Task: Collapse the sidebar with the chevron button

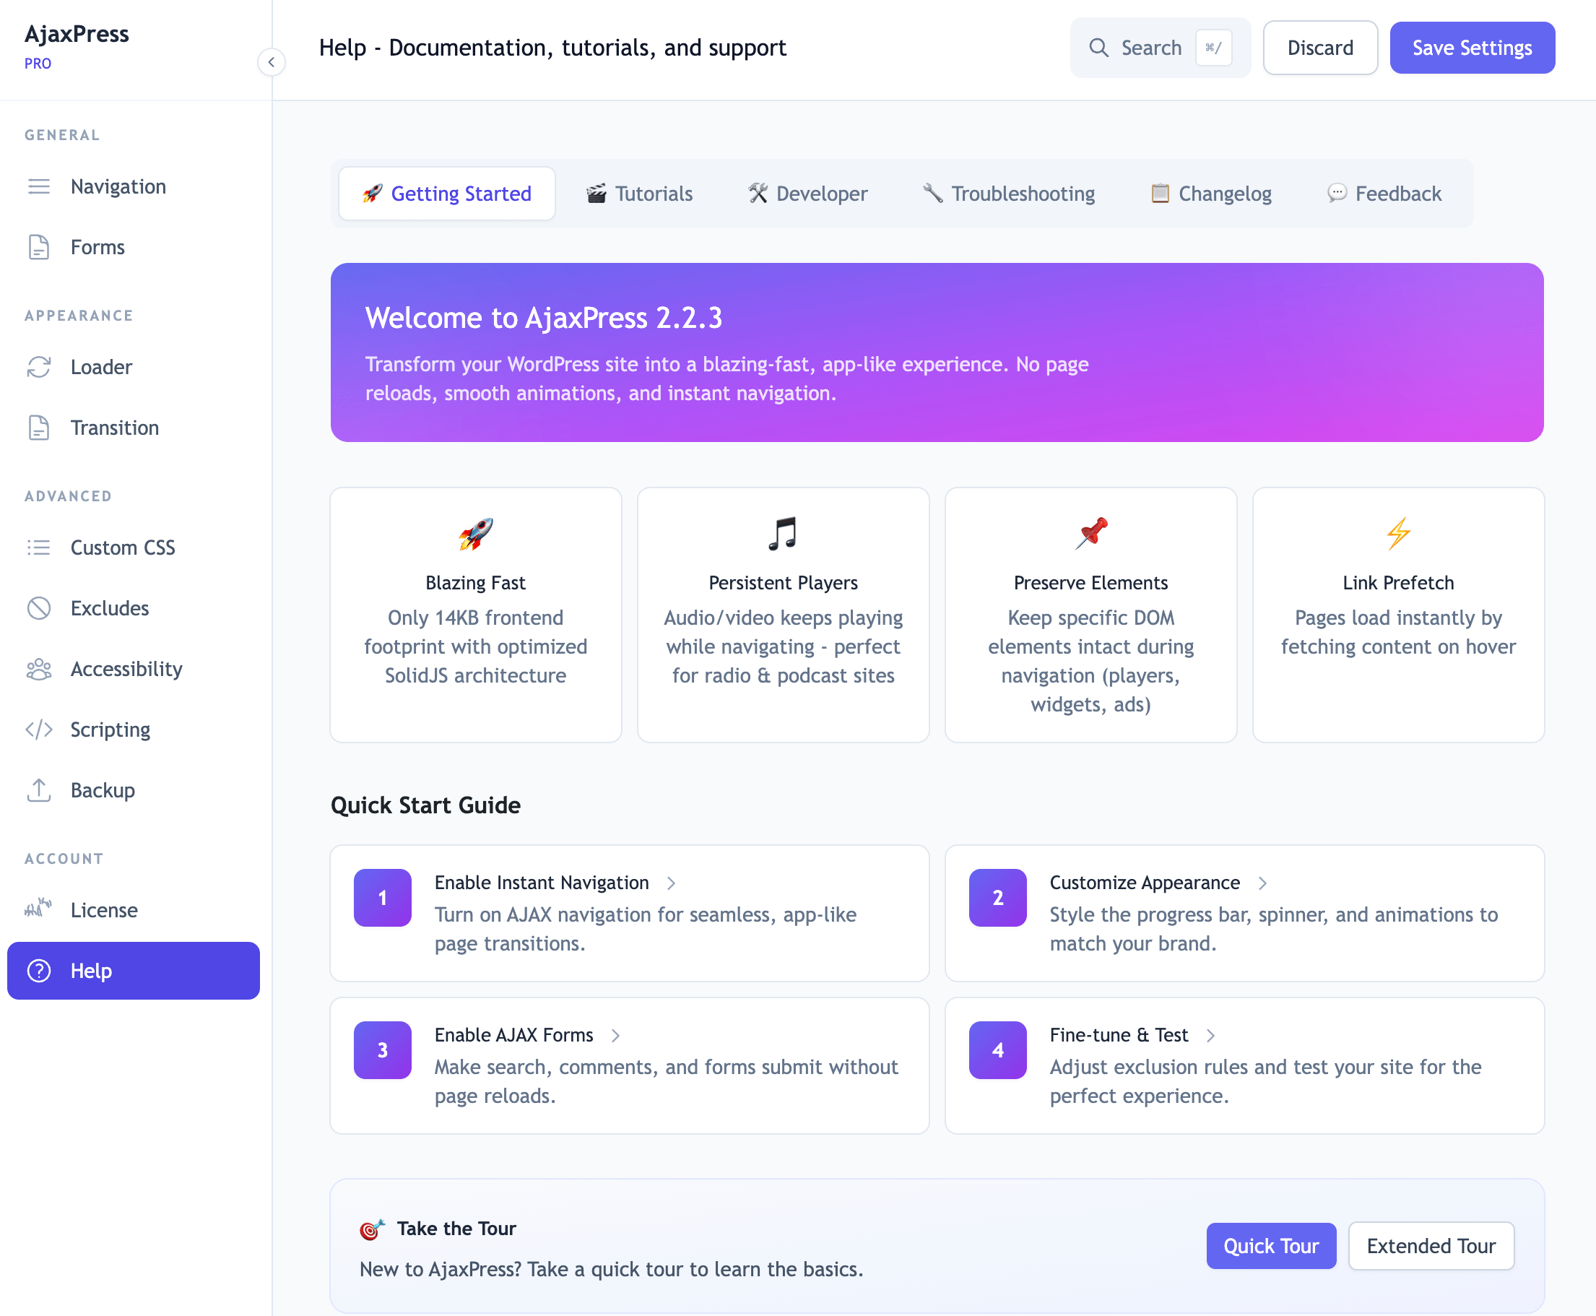Action: (272, 62)
